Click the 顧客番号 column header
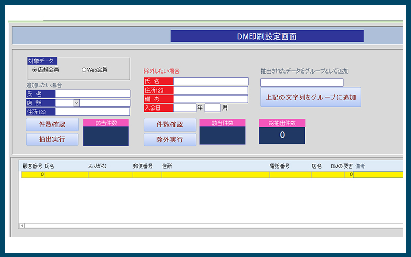This screenshot has height=257, width=411. coord(32,167)
